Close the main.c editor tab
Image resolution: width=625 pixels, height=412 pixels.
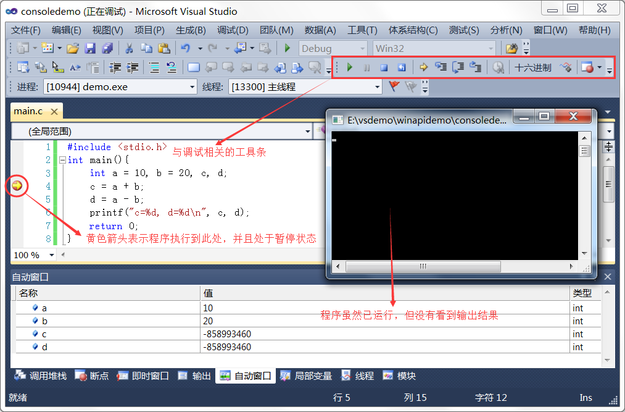[54, 111]
